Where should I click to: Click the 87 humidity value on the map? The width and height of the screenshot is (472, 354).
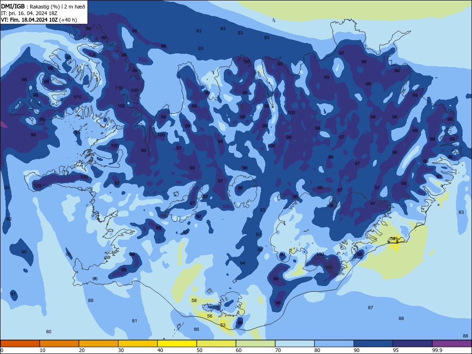[x=371, y=308]
